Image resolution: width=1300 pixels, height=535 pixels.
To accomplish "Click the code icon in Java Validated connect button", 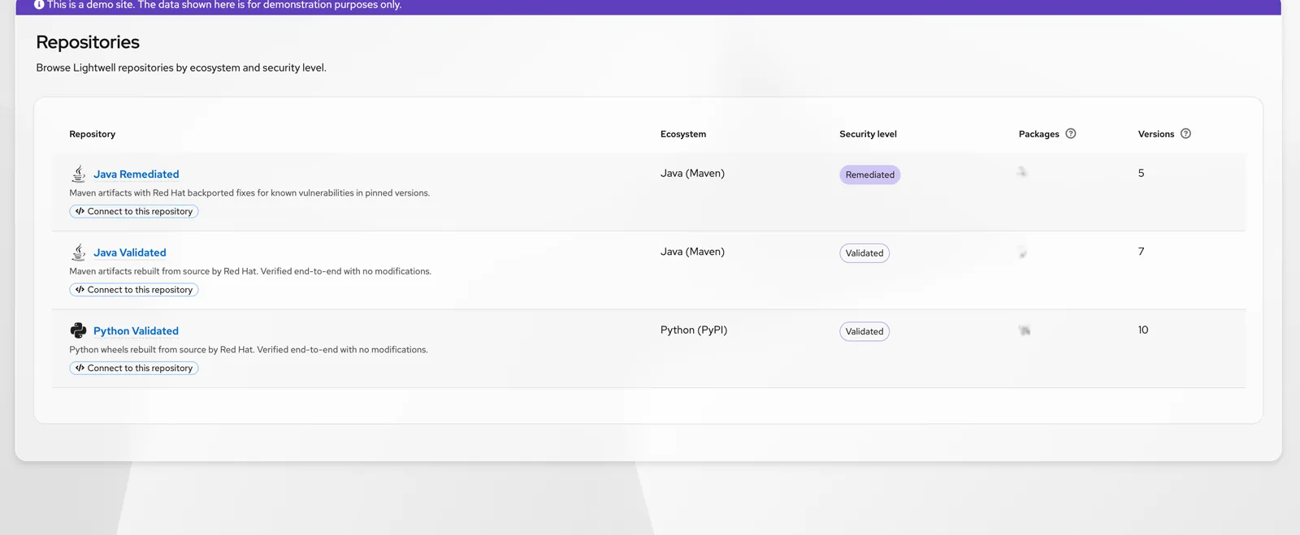I will point(80,290).
